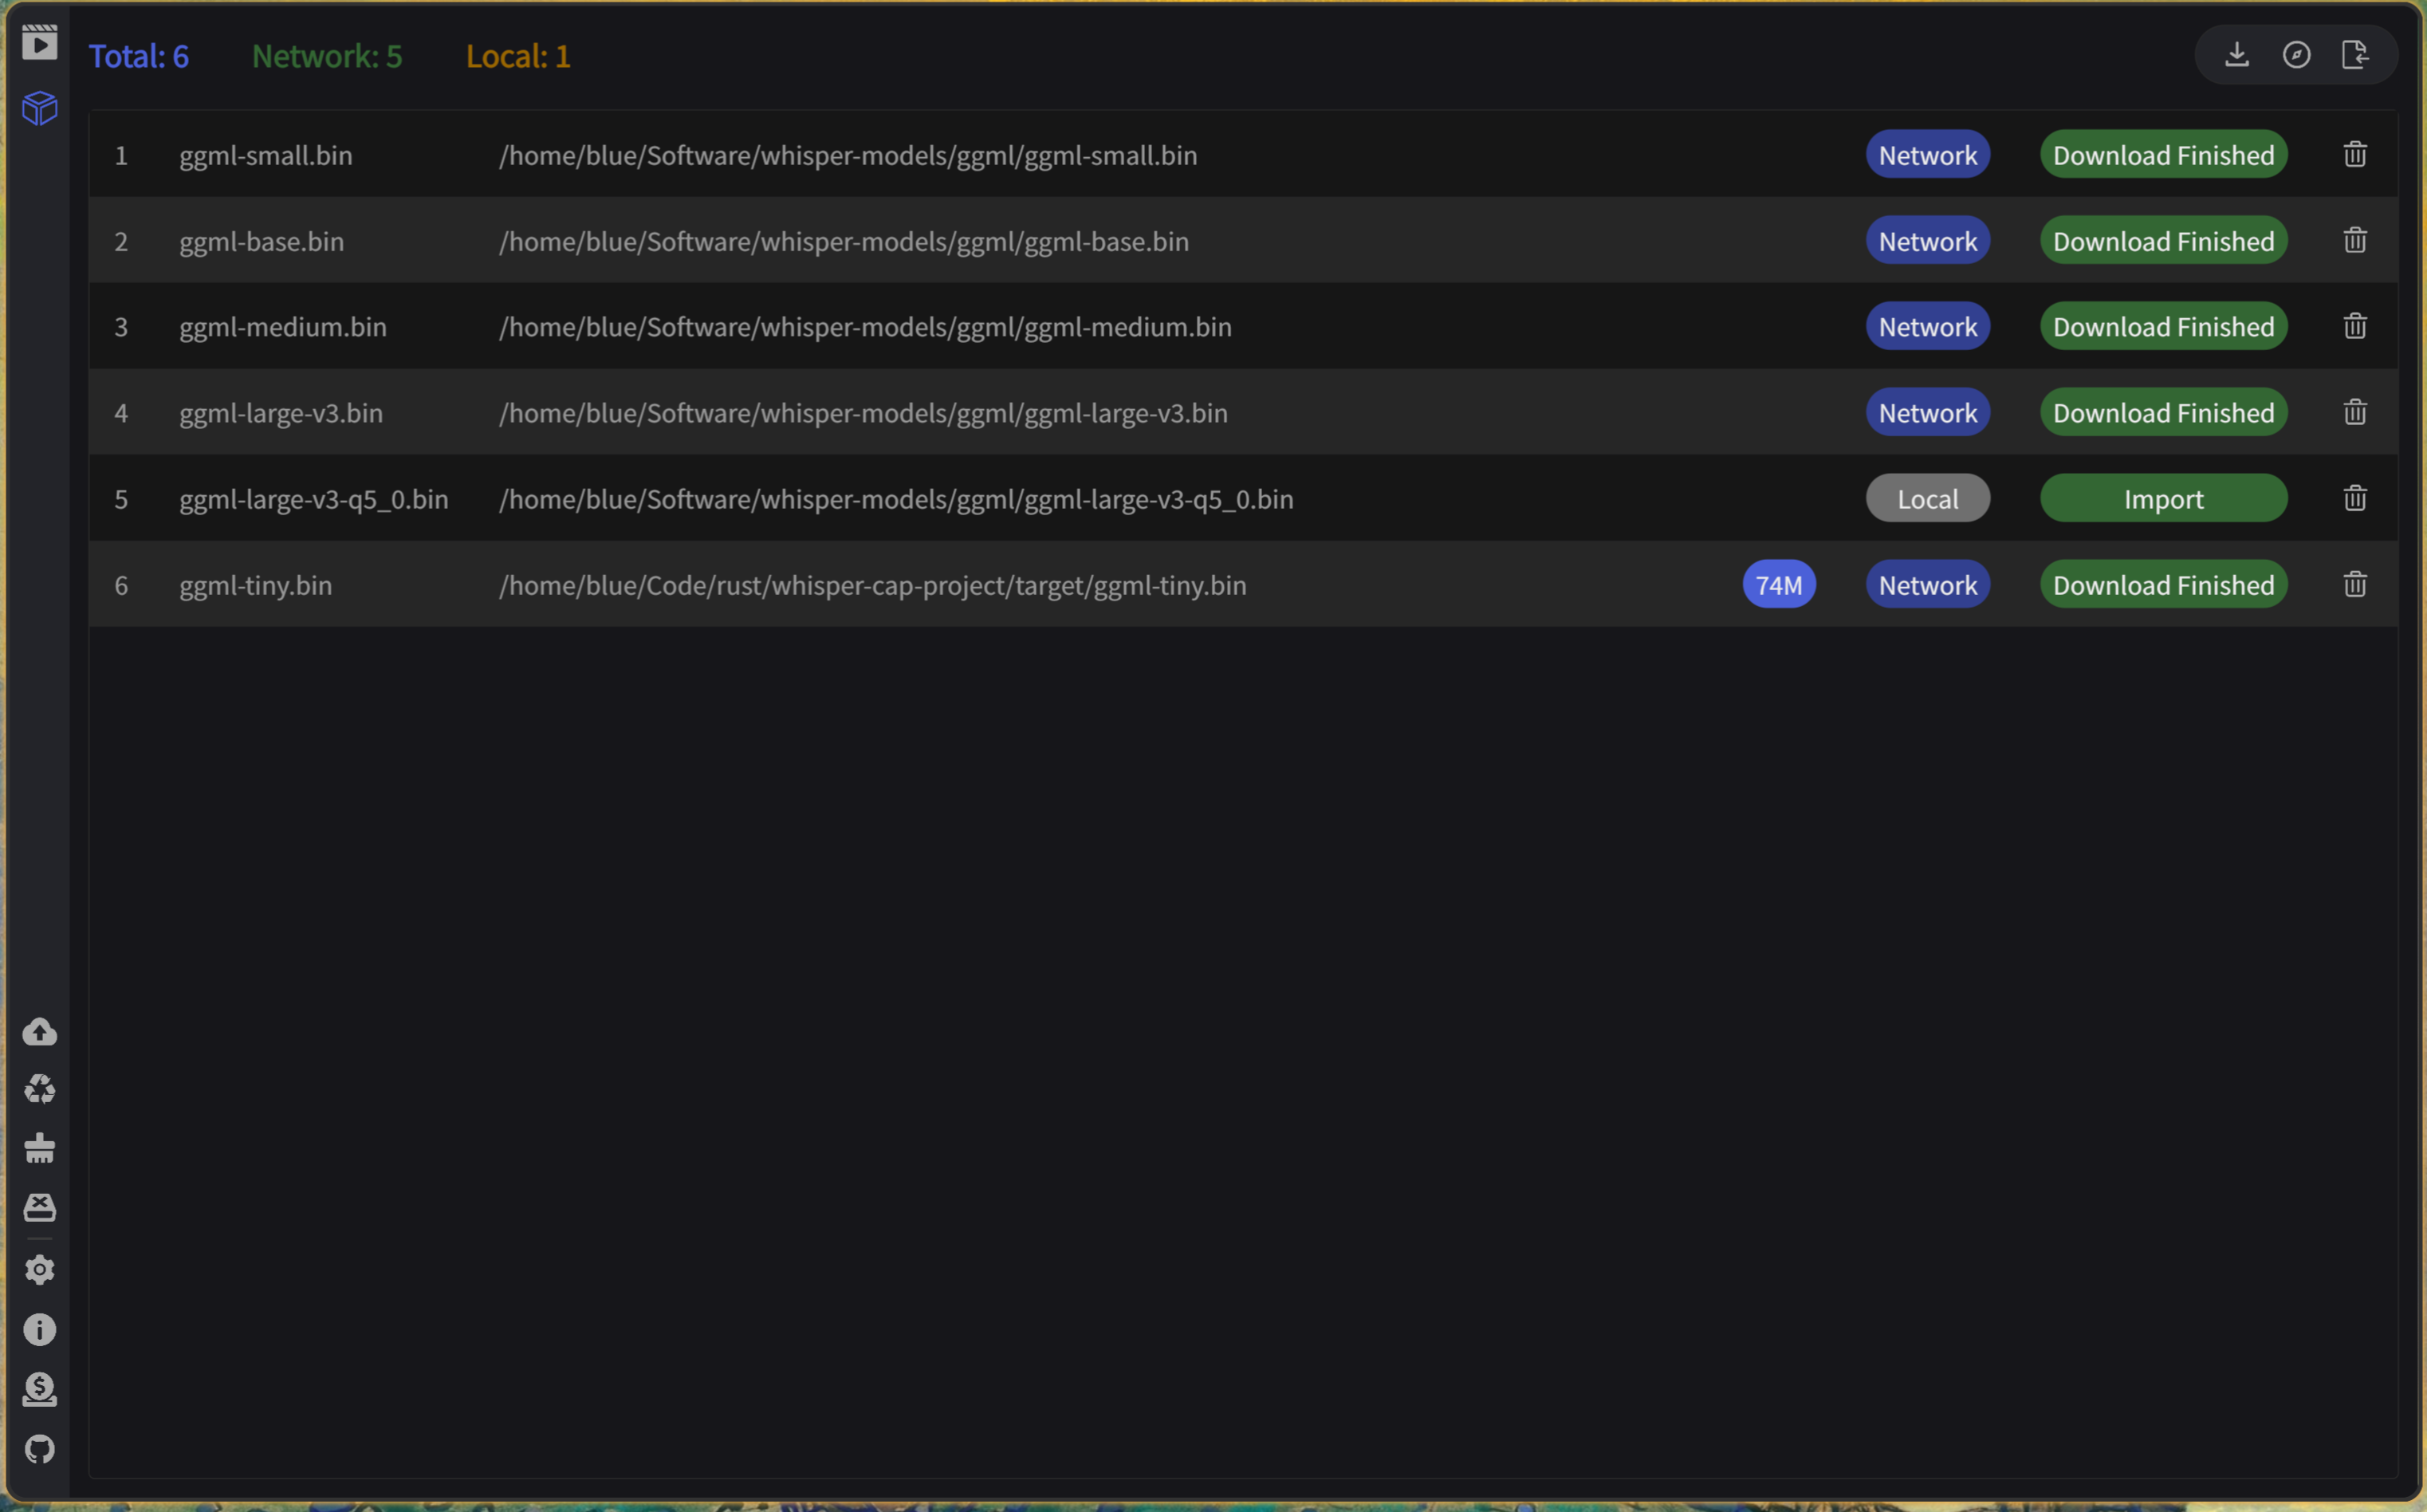Click the cleaning brush sidebar icon
The height and width of the screenshot is (1512, 2427).
40,1147
